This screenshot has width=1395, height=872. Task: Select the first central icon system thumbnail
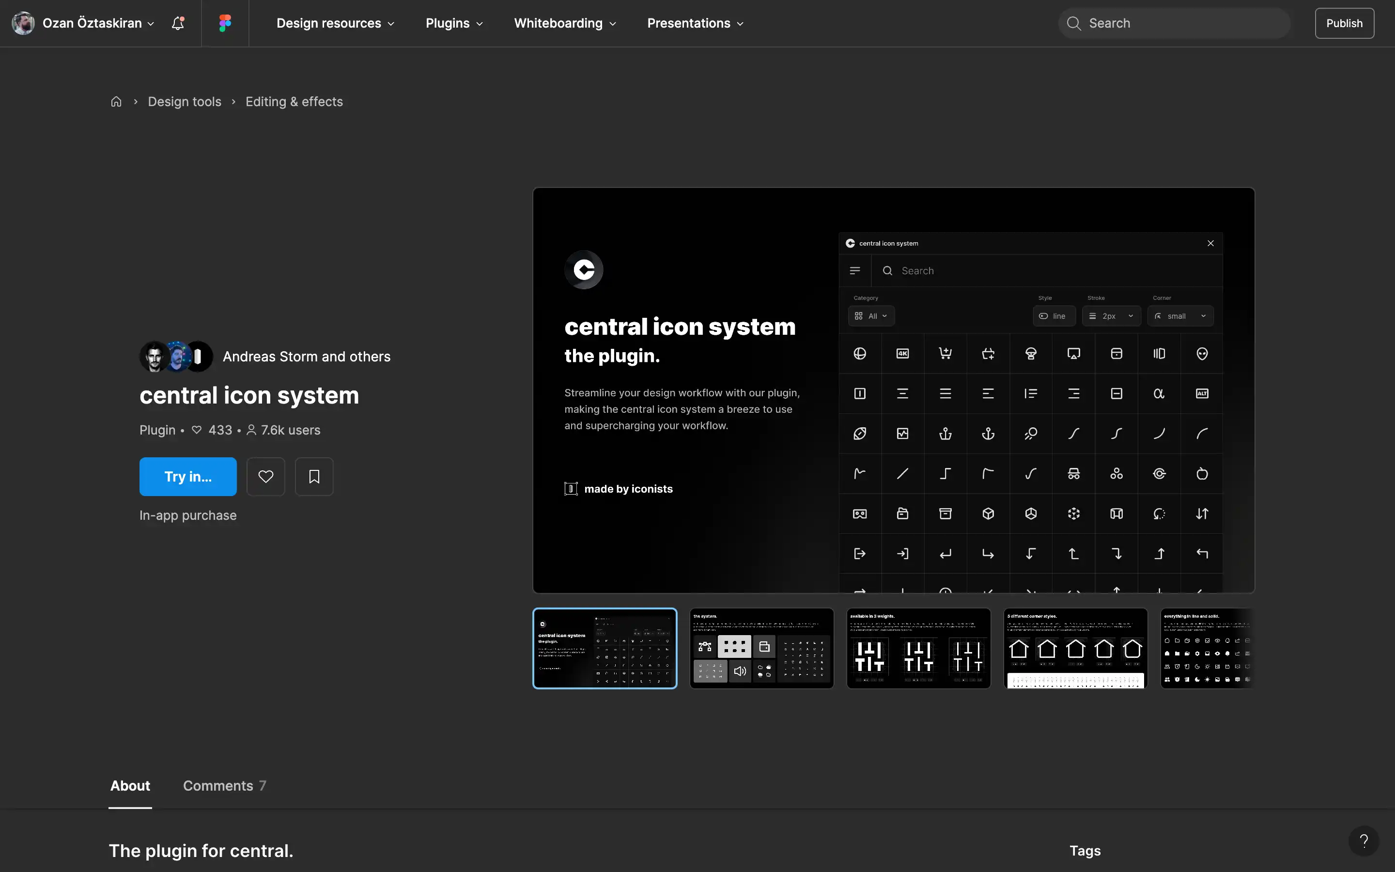tap(604, 648)
